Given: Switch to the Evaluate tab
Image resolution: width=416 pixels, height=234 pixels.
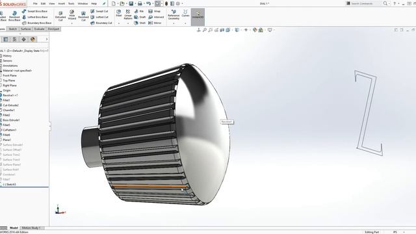Looking at the screenshot, I should pyautogui.click(x=39, y=29).
